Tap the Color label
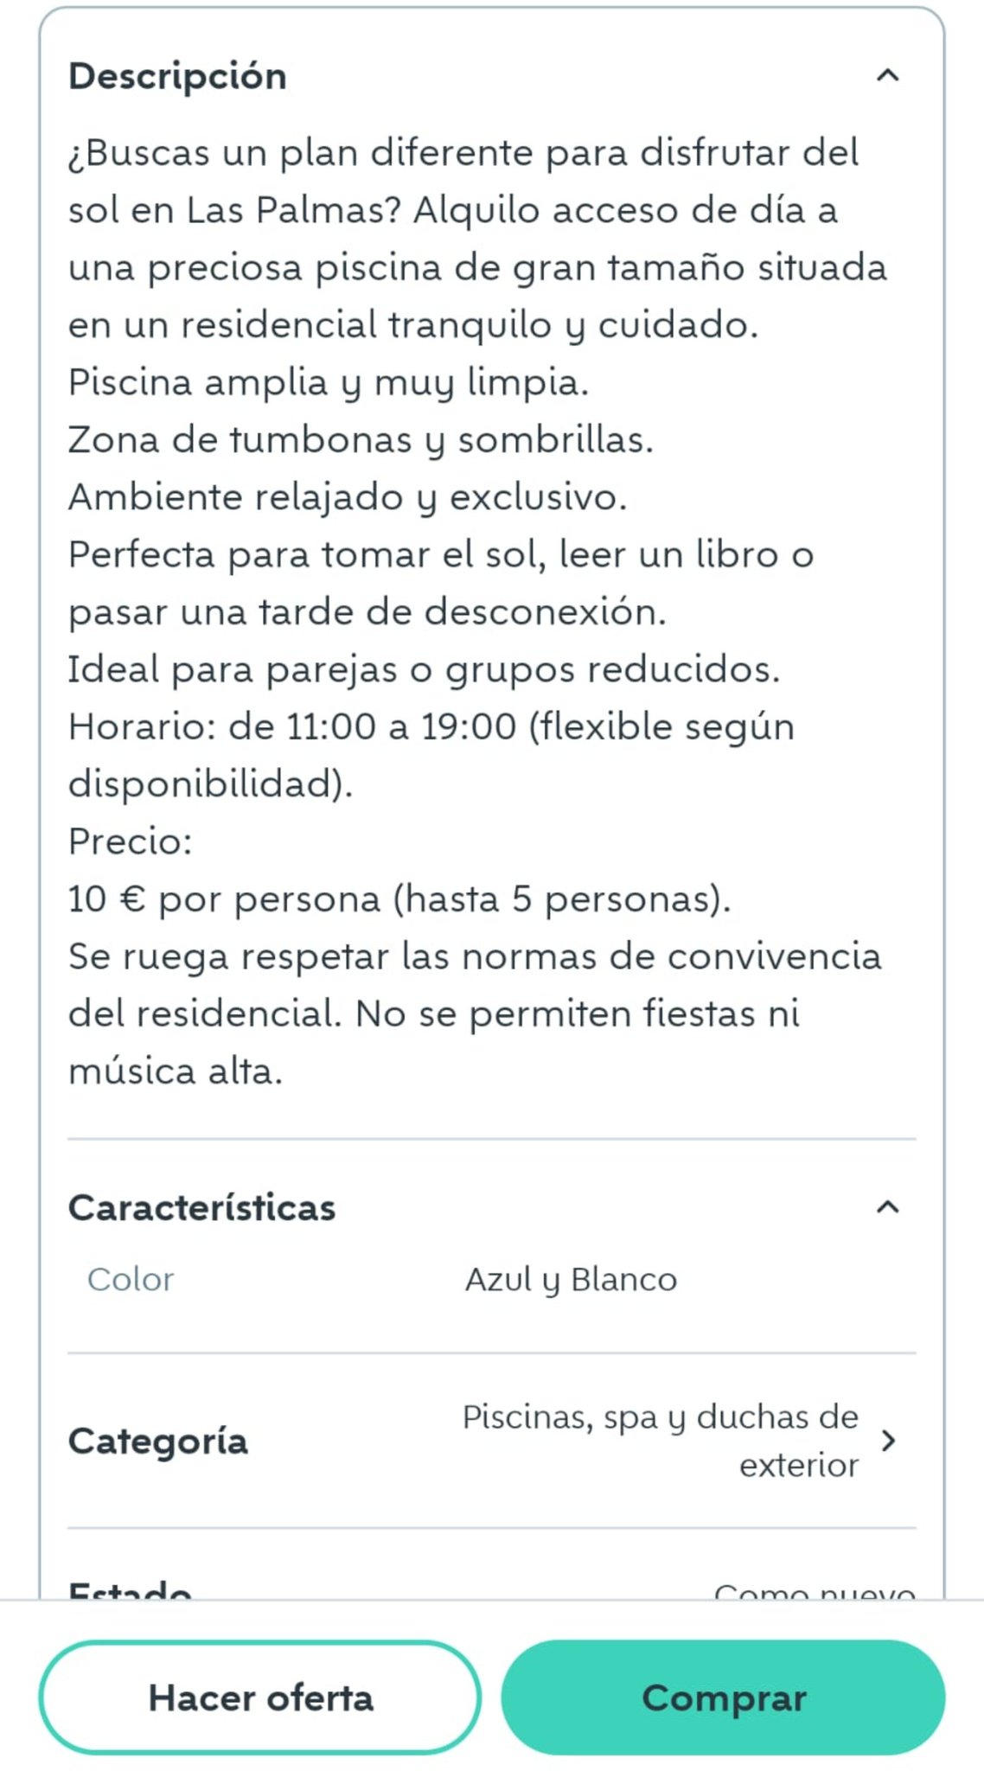Screen dimensions: 984x1771 point(131,1279)
